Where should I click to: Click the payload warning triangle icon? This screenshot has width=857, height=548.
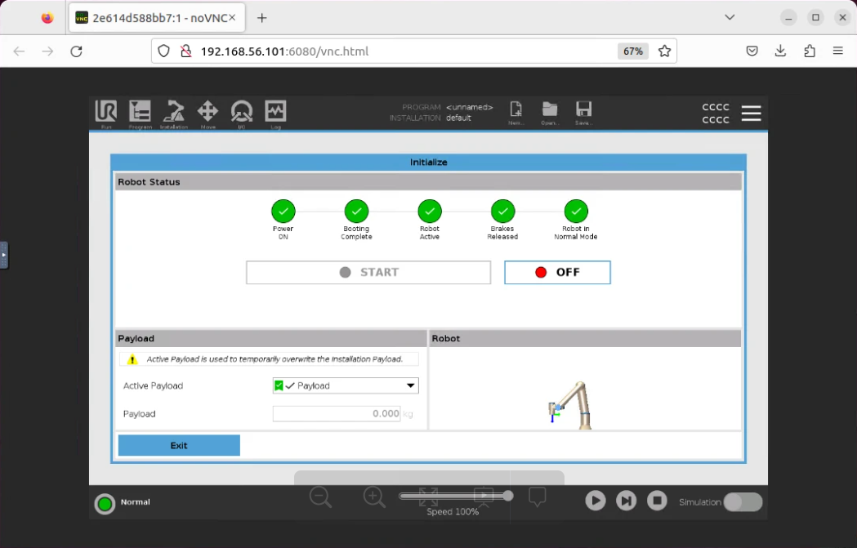coord(132,359)
